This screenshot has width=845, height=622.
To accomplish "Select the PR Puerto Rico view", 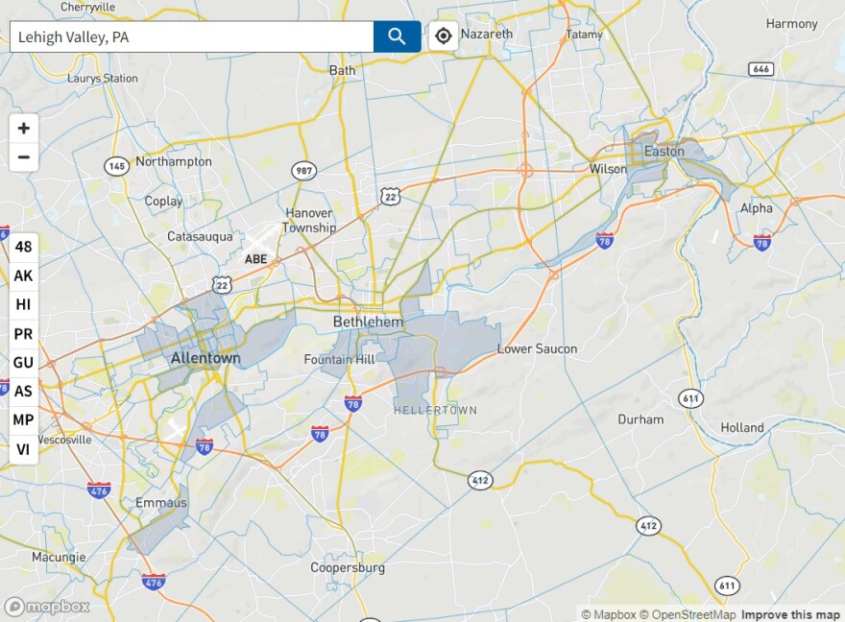I will click(x=24, y=334).
